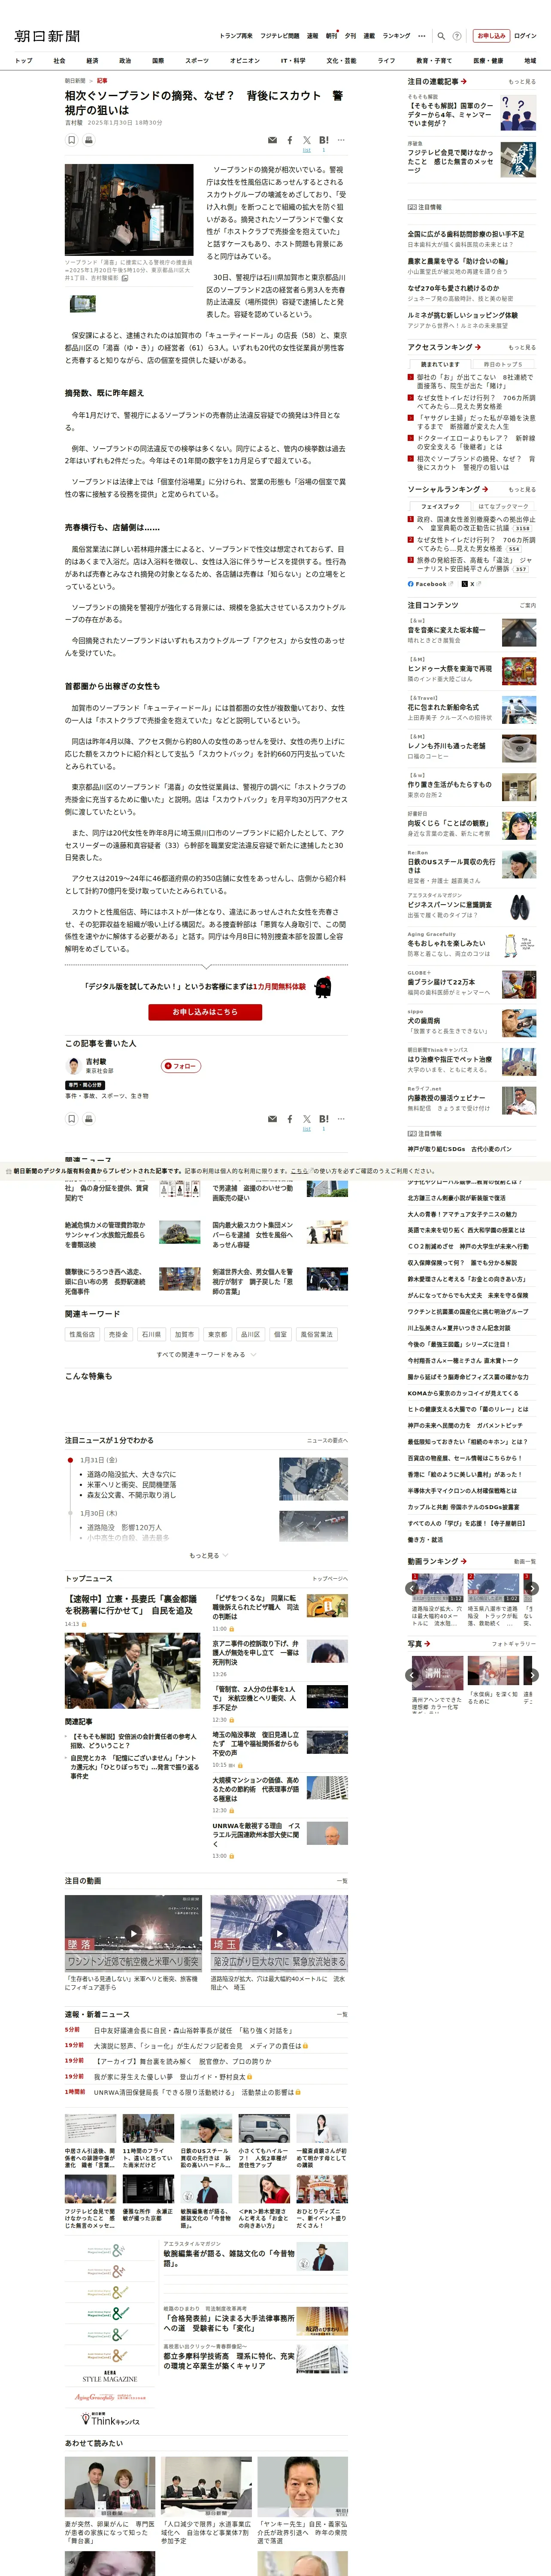The width and height of the screenshot is (551, 2576).
Task: Select the 読まれています ranking tab
Action: tap(440, 364)
